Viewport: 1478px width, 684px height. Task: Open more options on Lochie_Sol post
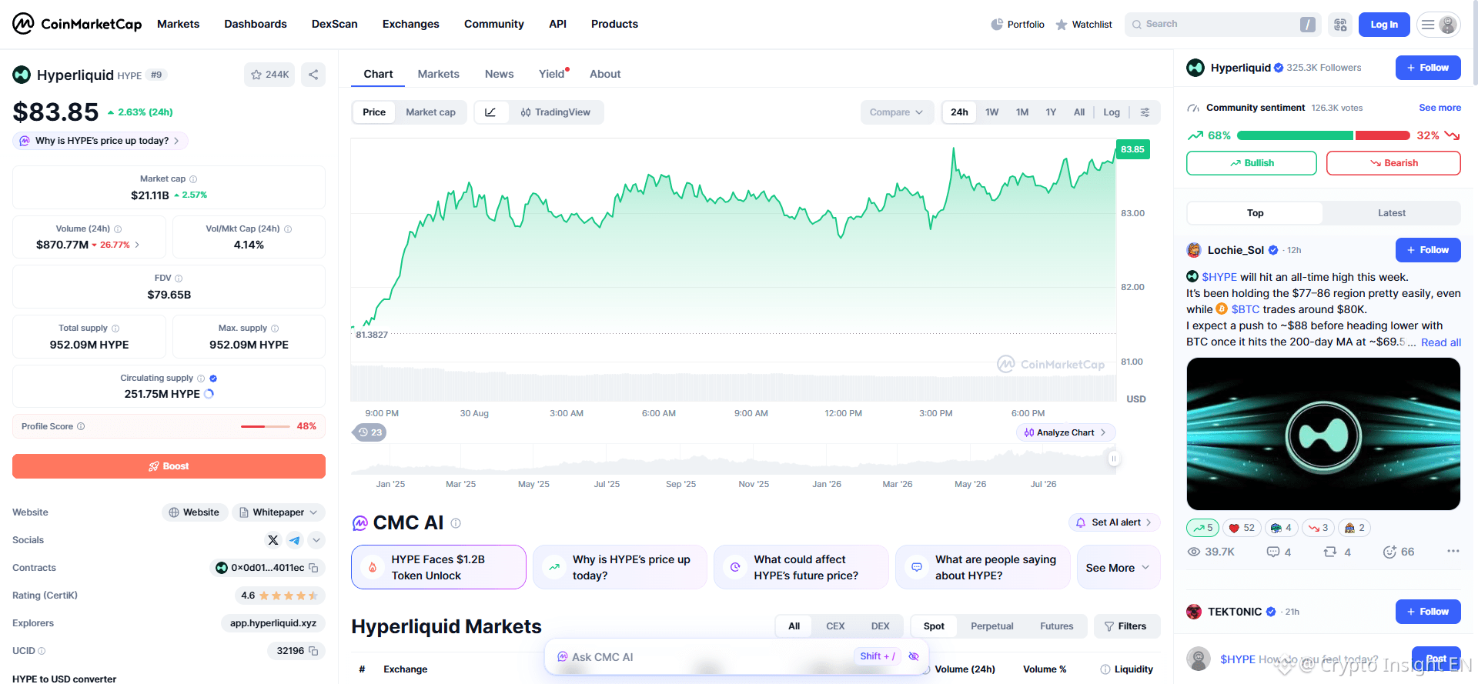click(1453, 551)
